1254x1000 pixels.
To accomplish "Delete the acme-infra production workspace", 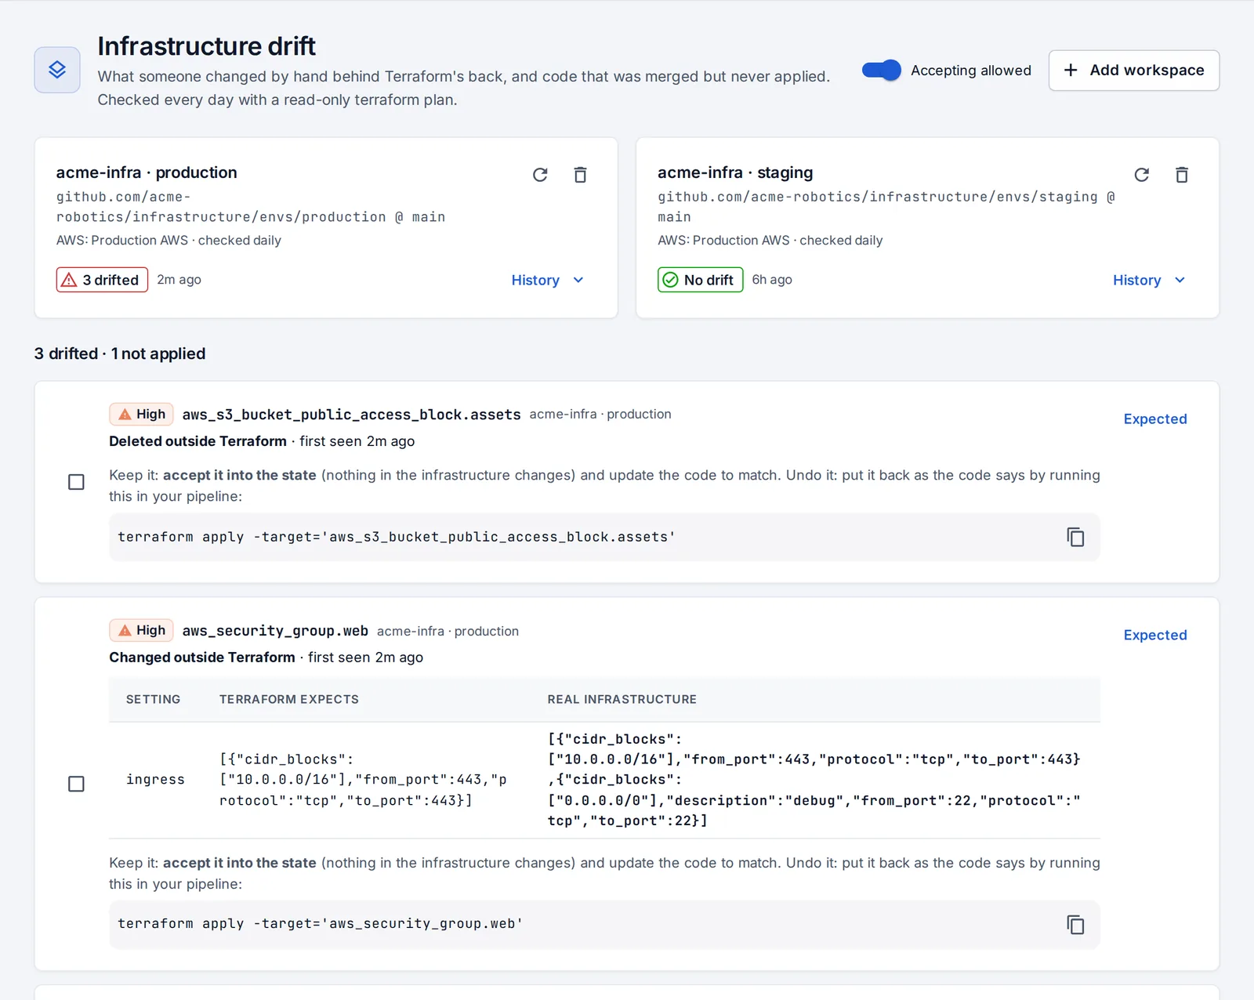I will coord(580,175).
